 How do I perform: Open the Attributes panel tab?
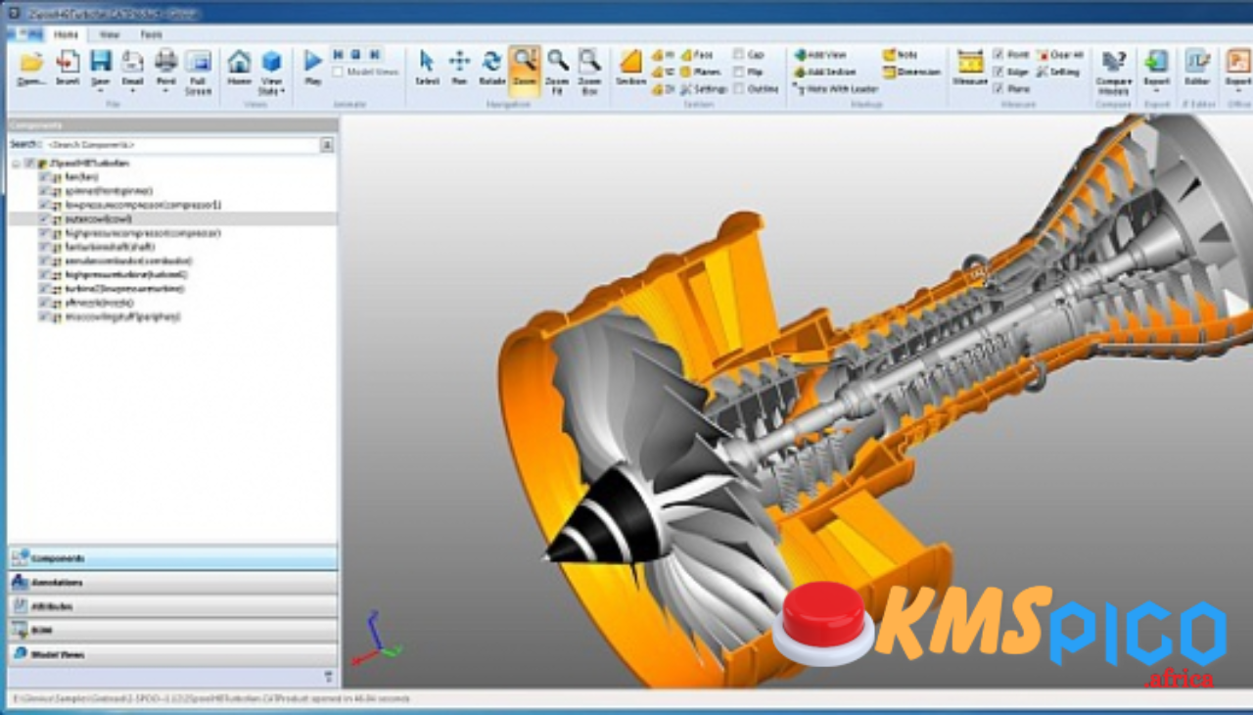[x=173, y=606]
